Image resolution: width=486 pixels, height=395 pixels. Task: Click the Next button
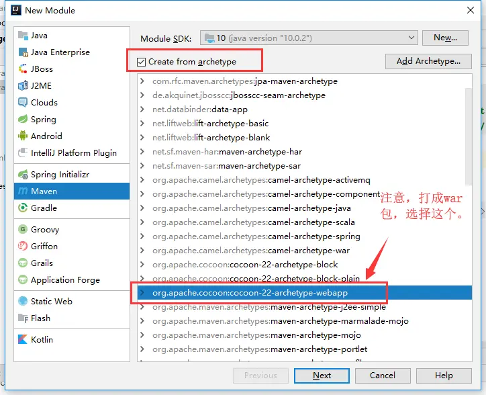coord(322,376)
